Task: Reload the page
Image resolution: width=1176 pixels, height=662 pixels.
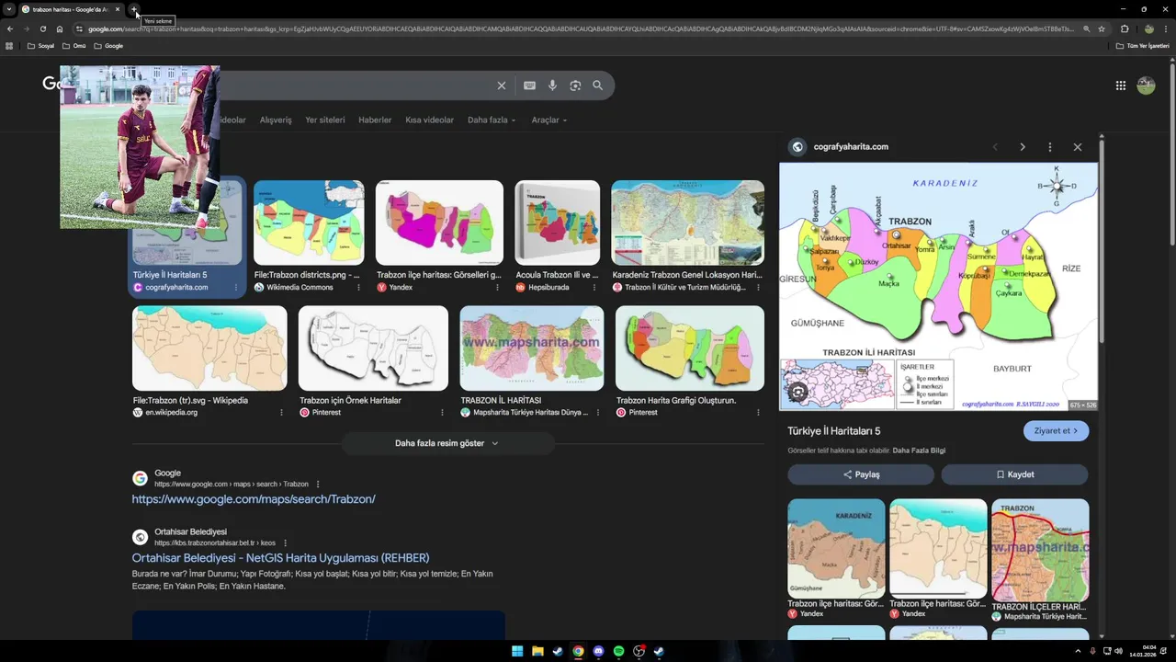Action: click(42, 29)
